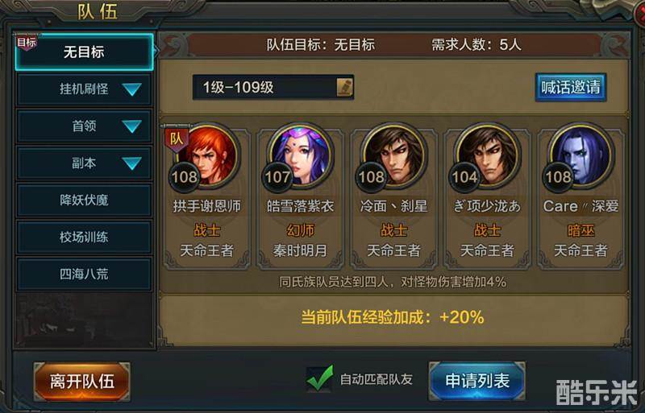Click the 1级-109级 level range field
Image resolution: width=645 pixels, height=413 pixels.
273,87
